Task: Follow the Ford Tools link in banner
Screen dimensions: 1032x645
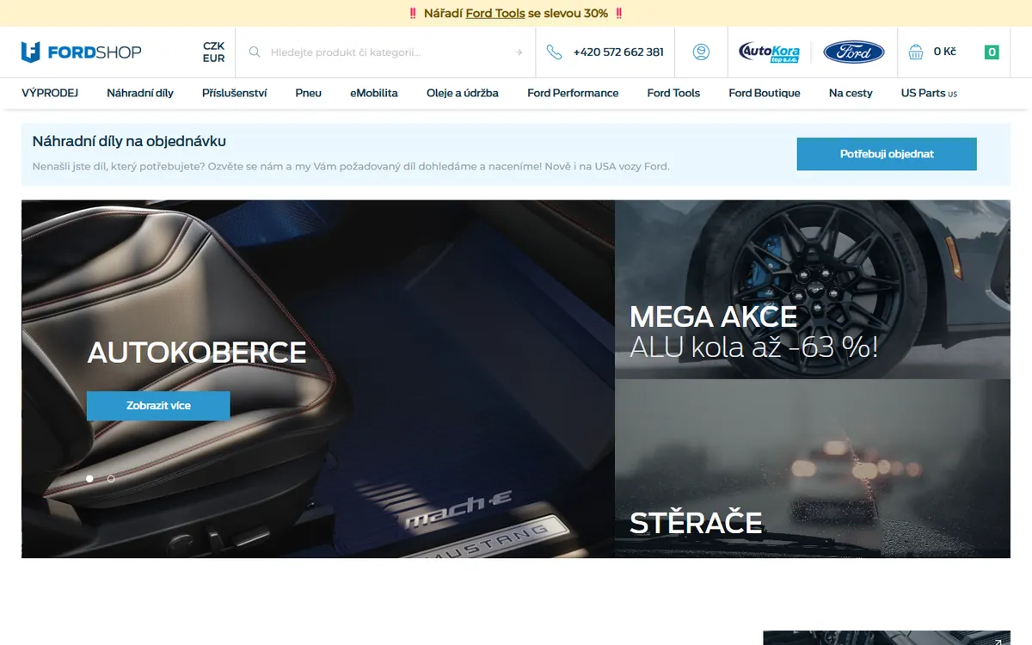Action: [x=495, y=13]
